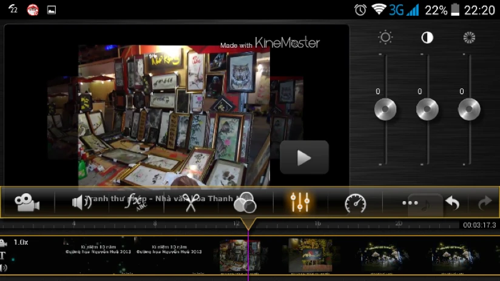500x281 pixels.
Task: Click the contrast half-circle icon
Action: (427, 38)
